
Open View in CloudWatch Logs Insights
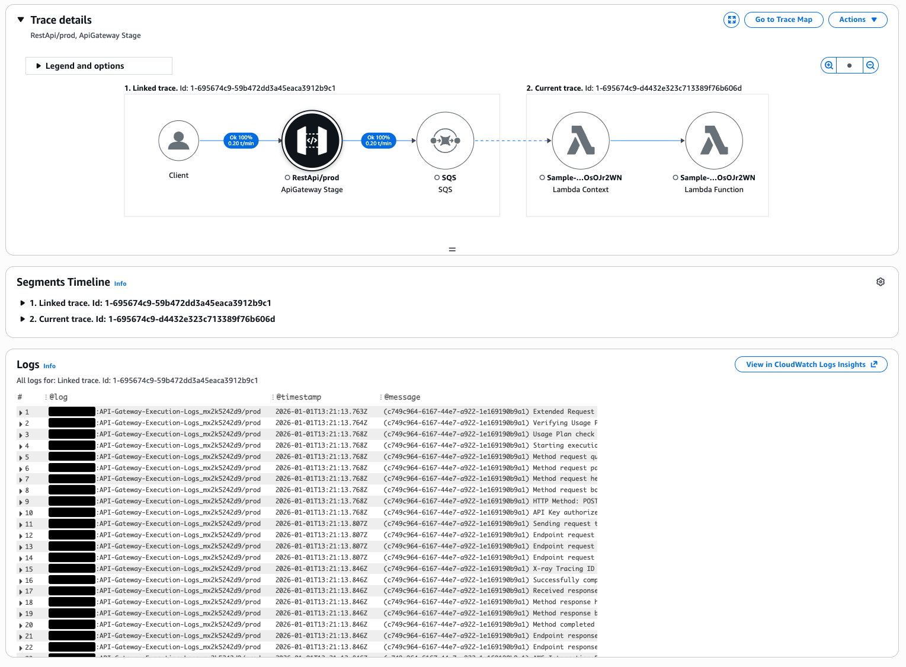[x=811, y=365]
